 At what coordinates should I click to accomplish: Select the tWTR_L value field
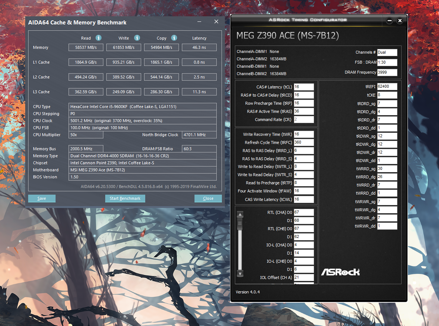point(304,167)
